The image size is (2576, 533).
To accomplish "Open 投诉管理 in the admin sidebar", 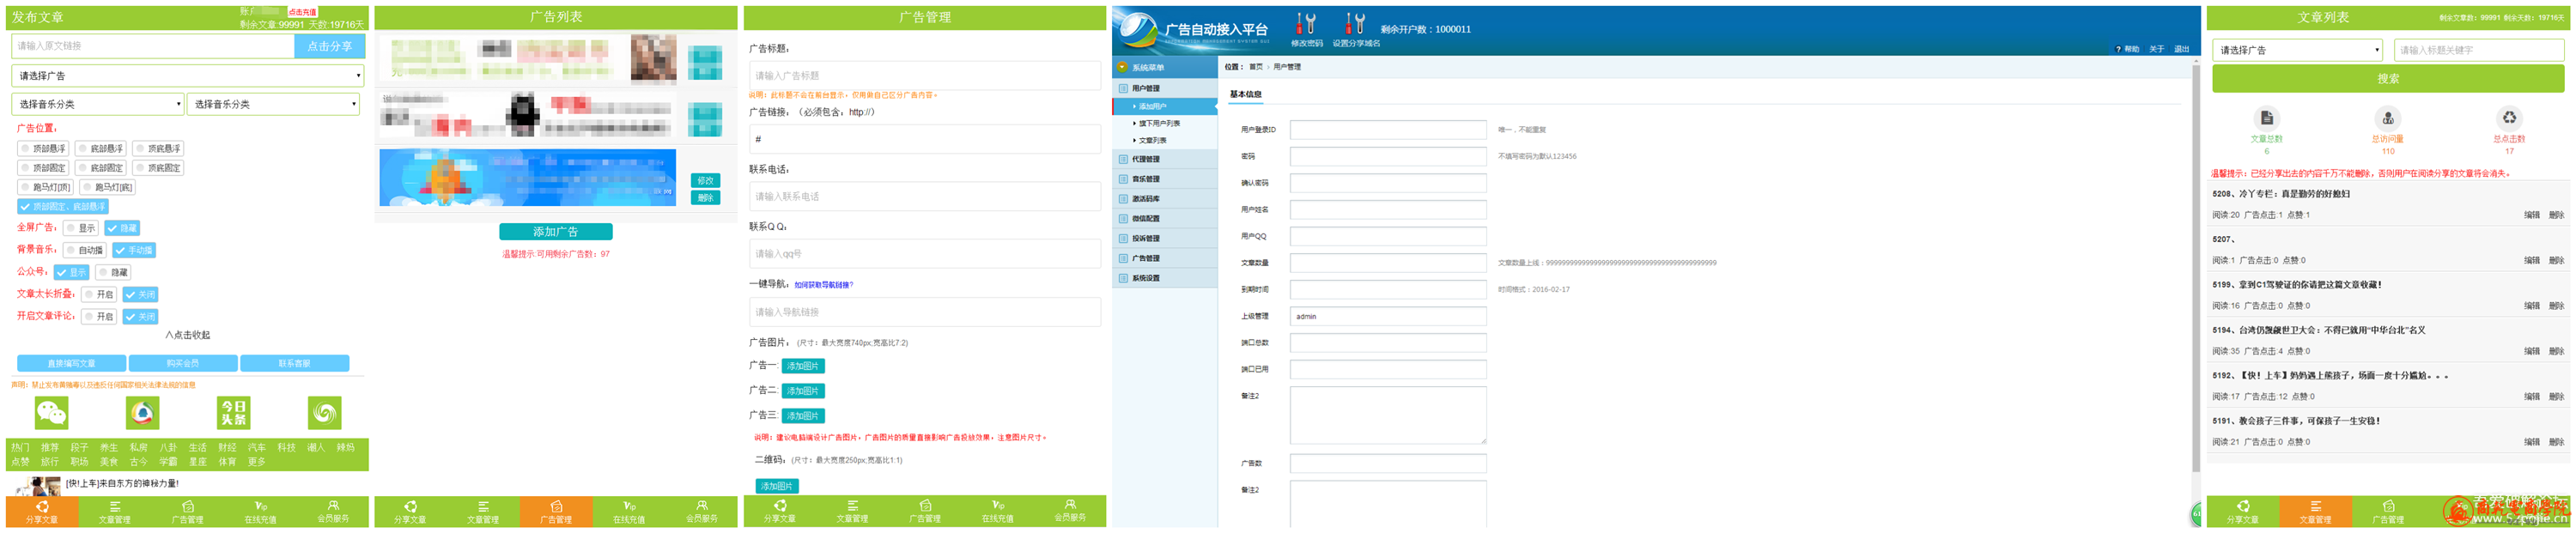I will (x=1165, y=239).
